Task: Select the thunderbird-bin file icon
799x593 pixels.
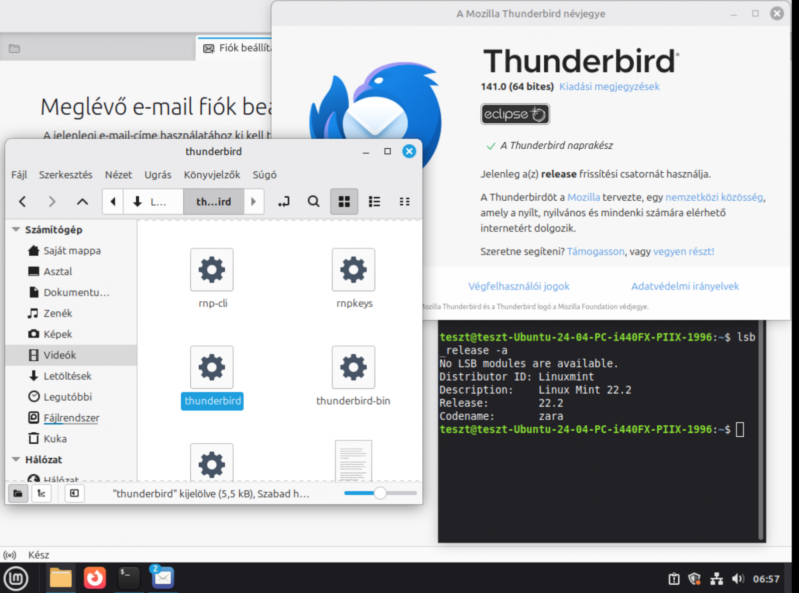Action: coord(354,367)
